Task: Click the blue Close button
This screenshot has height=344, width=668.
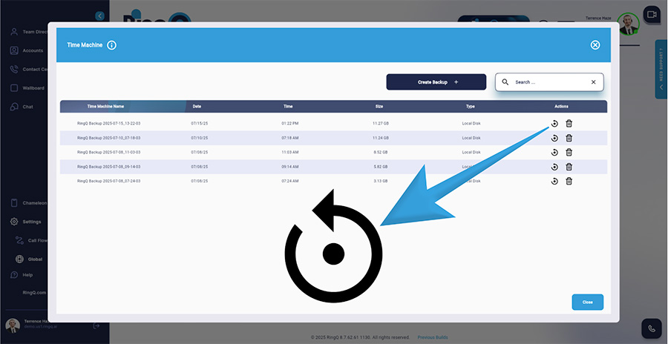Action: coord(587,302)
